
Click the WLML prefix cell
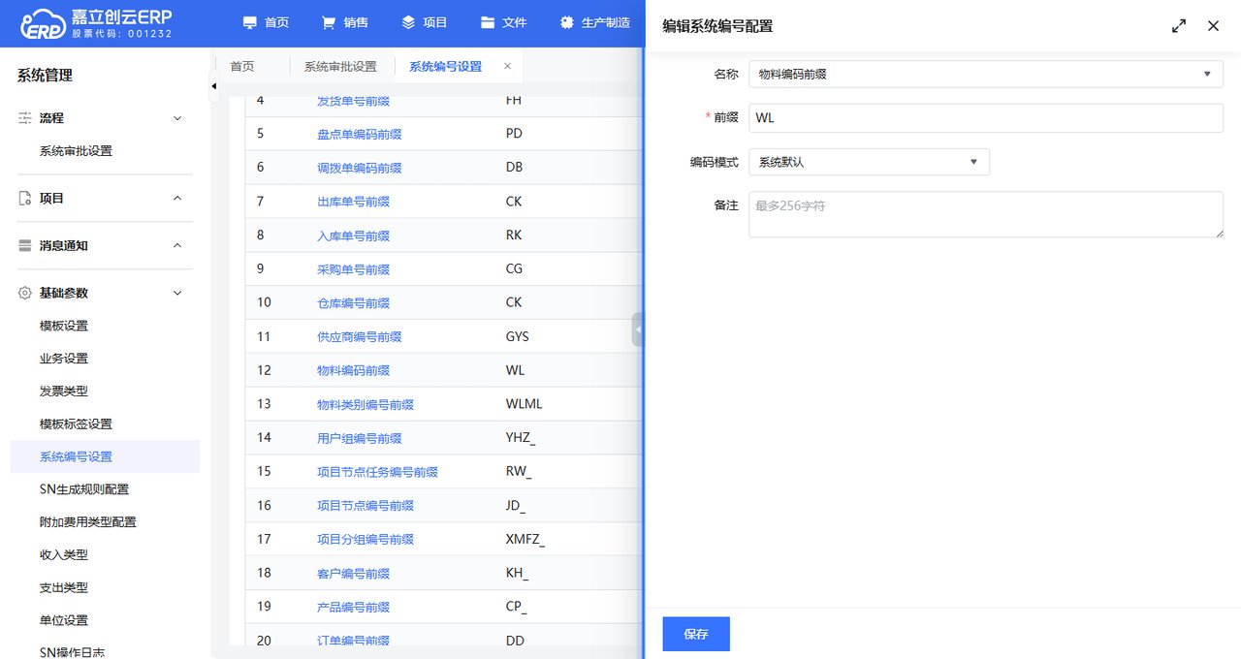[525, 404]
